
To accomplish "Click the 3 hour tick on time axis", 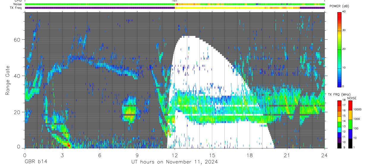I will click(x=62, y=155).
